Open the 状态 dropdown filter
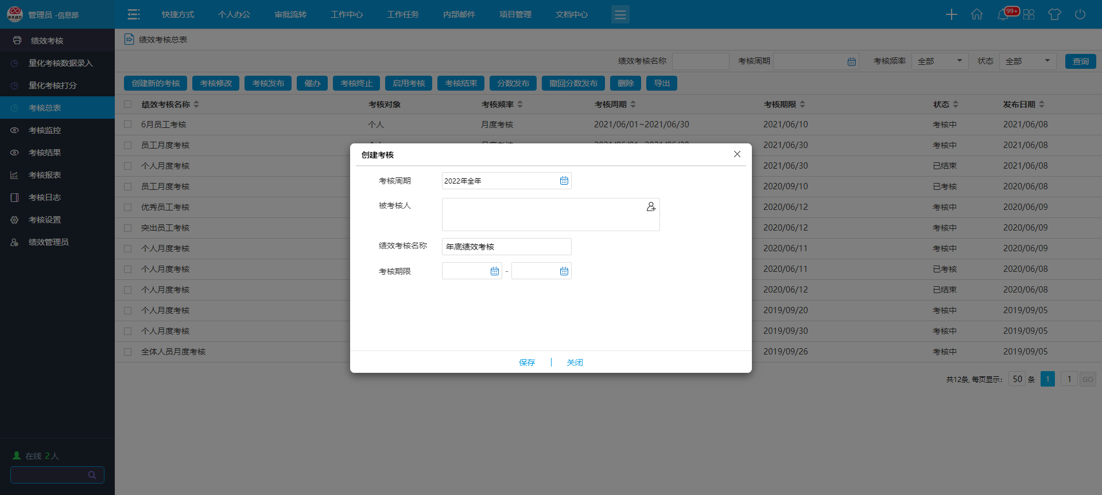The image size is (1102, 495). 1027,61
